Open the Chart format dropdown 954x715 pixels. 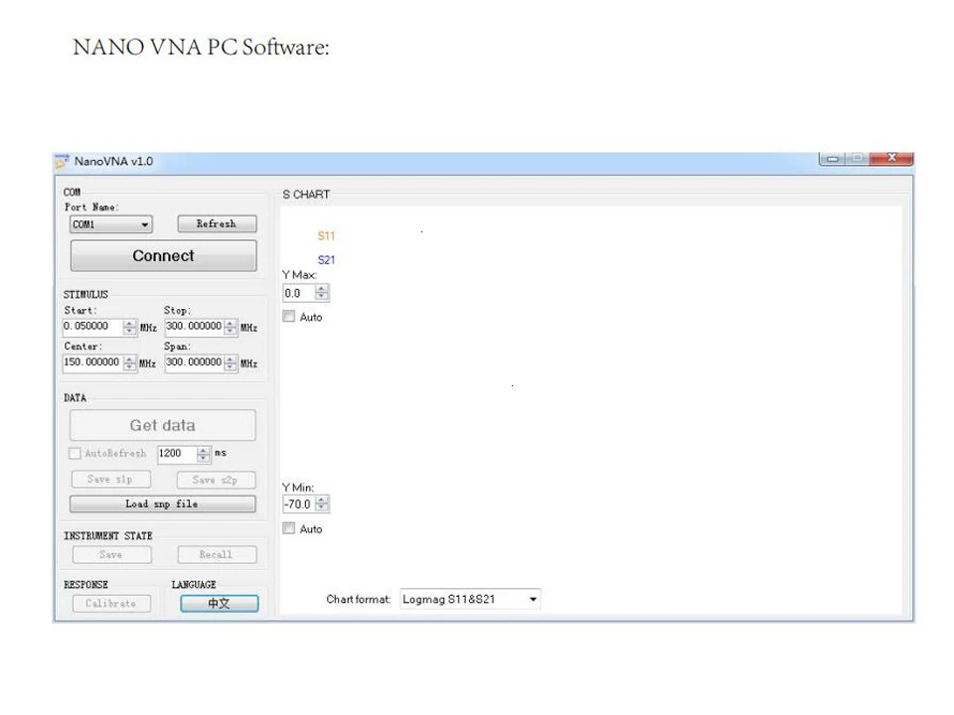(470, 599)
